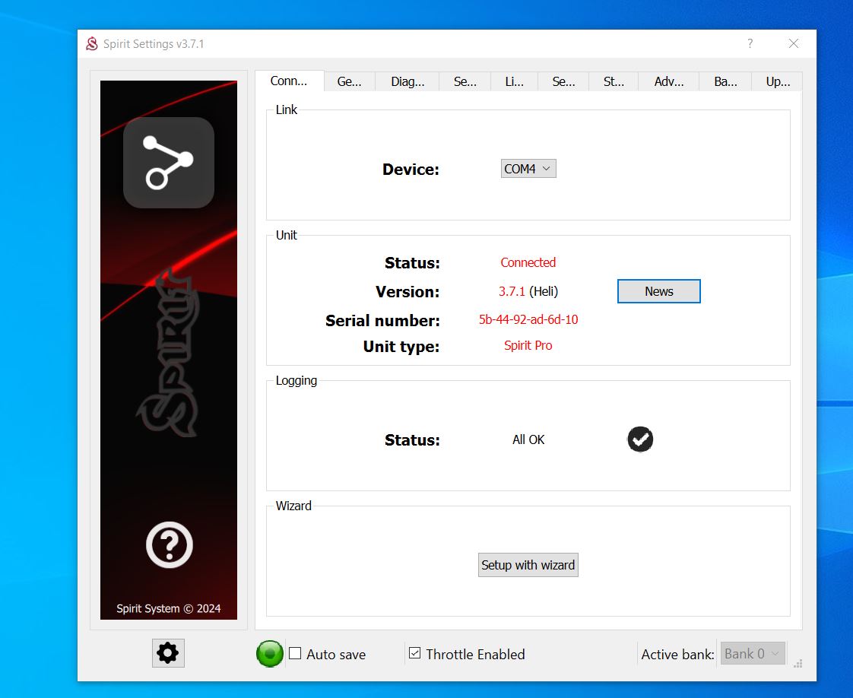The width and height of the screenshot is (853, 698).
Task: Click the serial number 5b-44-92-ad-6d-10
Action: (528, 319)
